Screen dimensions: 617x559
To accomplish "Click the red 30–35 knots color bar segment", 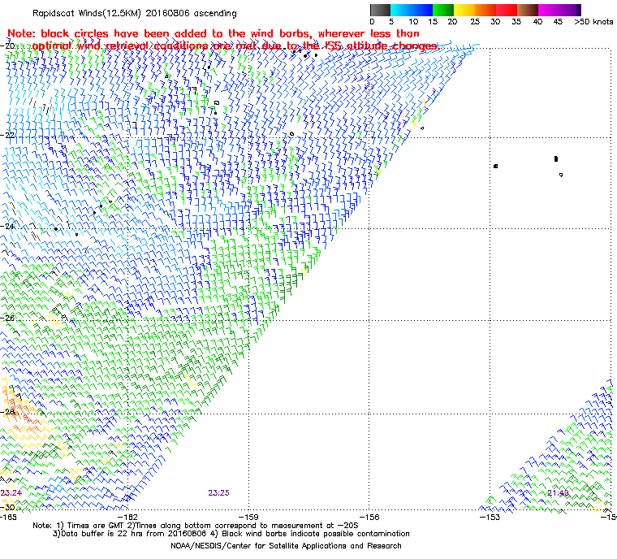I will click(x=507, y=10).
